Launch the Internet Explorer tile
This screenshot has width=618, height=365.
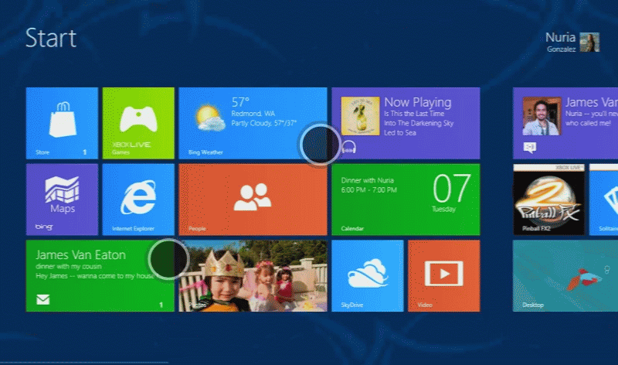coord(138,200)
